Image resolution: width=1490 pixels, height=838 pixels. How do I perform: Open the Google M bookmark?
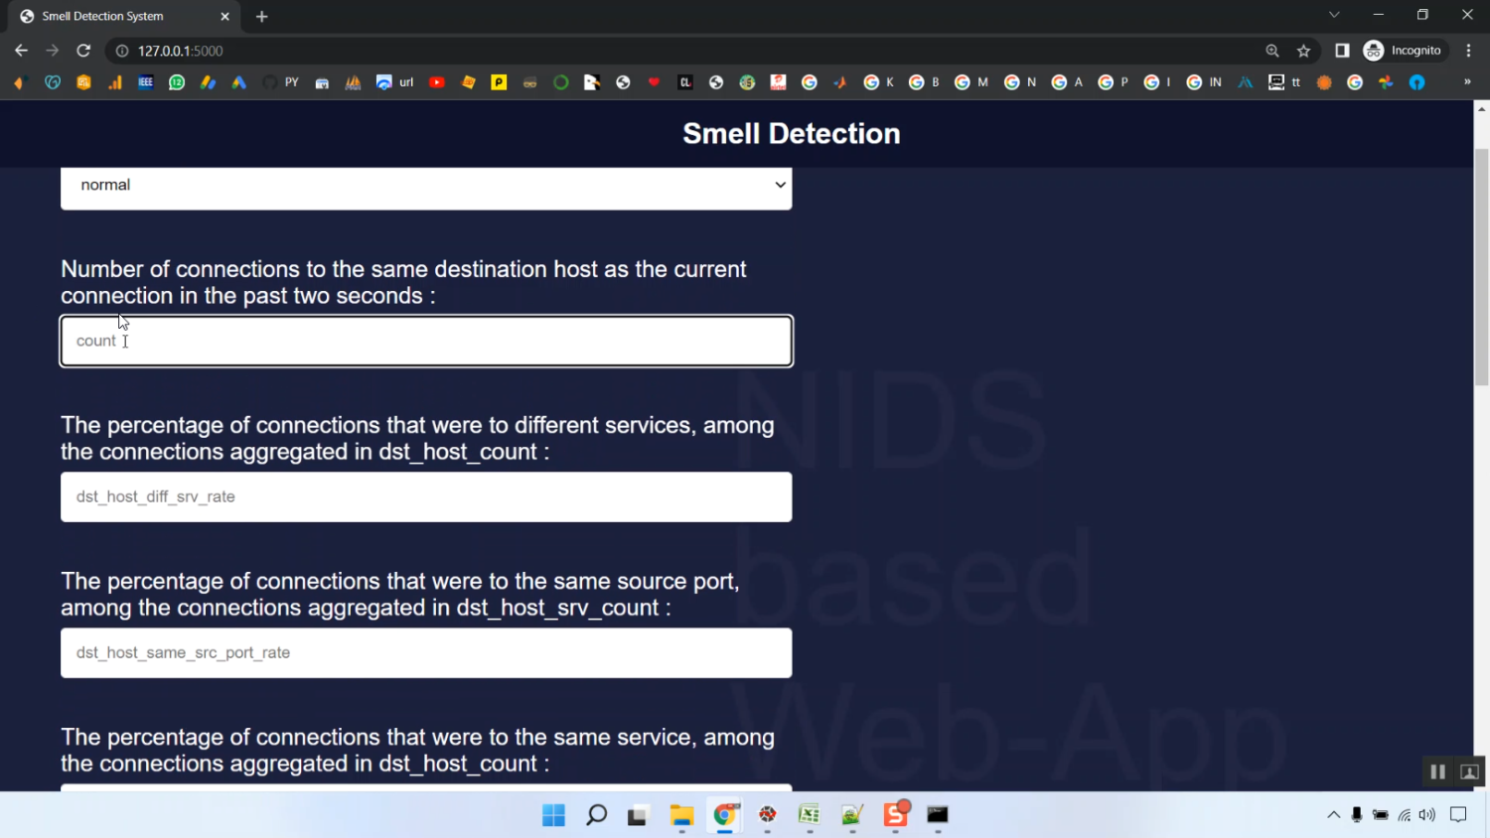[971, 82]
